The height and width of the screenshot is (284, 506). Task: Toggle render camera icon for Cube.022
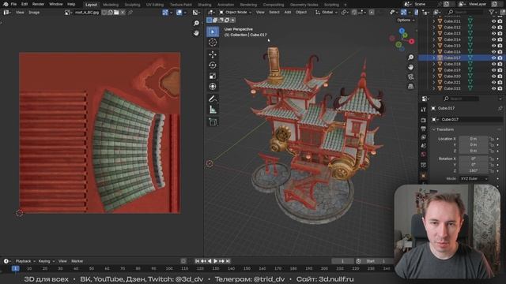[x=500, y=88]
